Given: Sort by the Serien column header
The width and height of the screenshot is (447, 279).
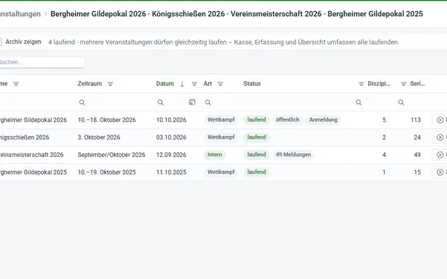Looking at the screenshot, I should (x=418, y=84).
